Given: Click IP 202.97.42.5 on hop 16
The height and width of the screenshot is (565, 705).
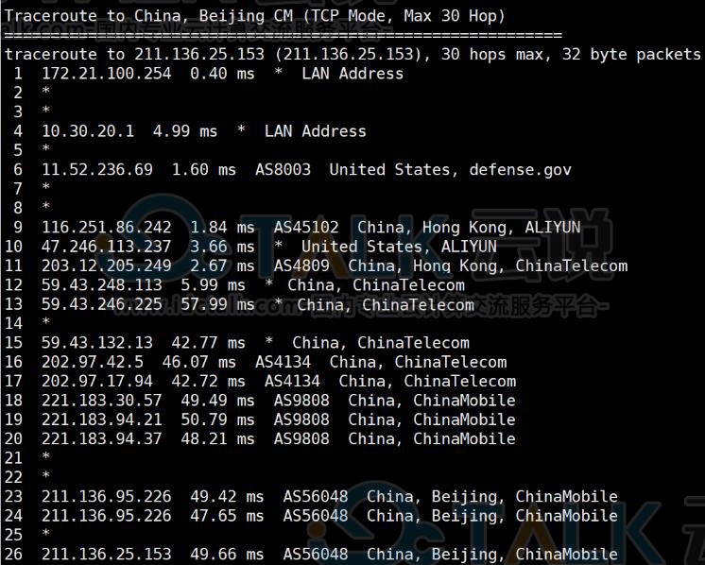Looking at the screenshot, I should (93, 362).
